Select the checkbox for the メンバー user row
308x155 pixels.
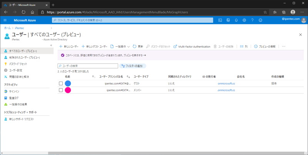click(x=61, y=90)
